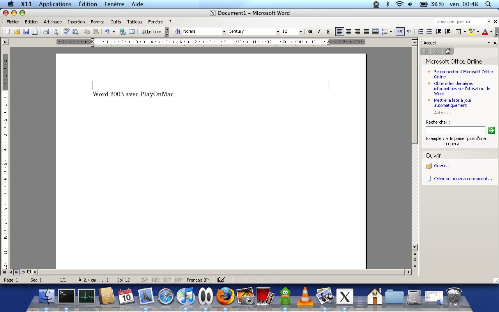Viewport: 499px width, 312px height.
Task: Open highlight color dropdown arrow
Action: point(478,32)
